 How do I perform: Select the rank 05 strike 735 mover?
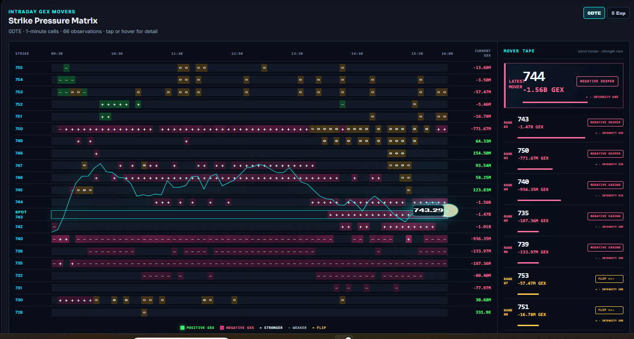564,221
